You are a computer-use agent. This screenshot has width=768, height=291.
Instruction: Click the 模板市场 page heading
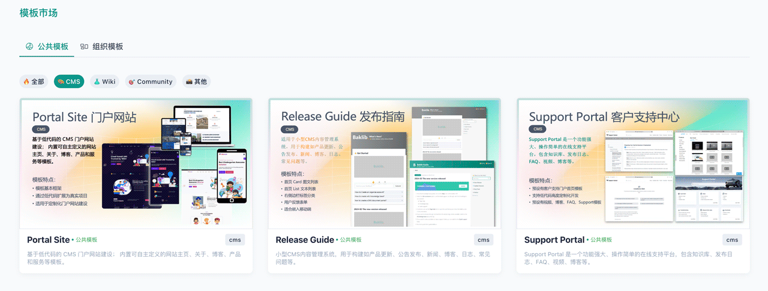[39, 13]
